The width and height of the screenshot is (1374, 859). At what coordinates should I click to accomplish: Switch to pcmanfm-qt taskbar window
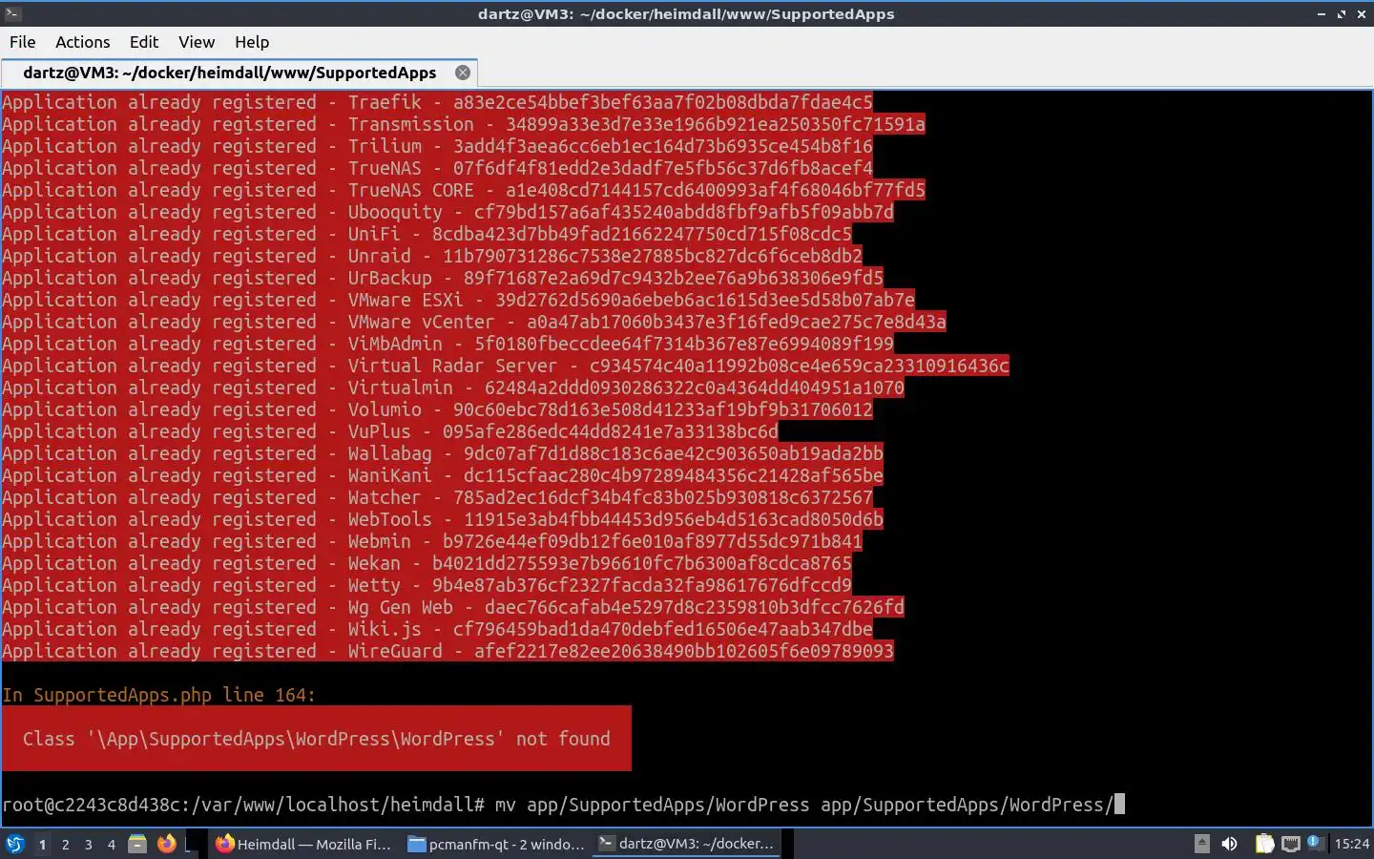496,844
